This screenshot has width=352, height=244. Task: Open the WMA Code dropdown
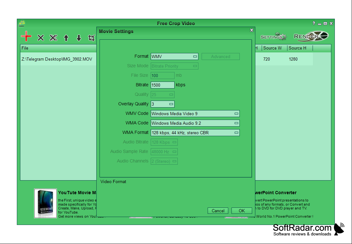tap(195, 123)
